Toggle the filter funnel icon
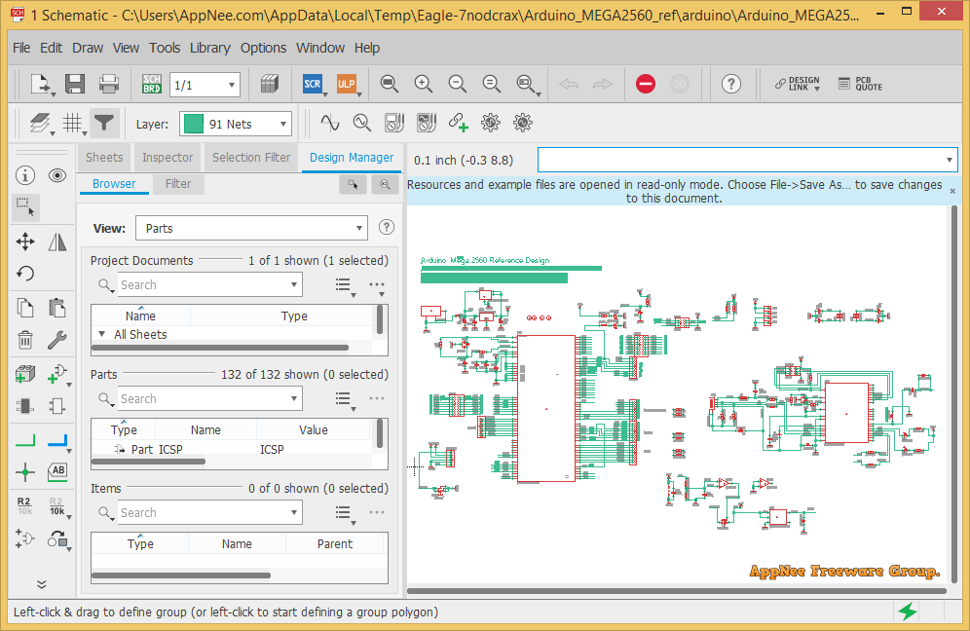 pyautogui.click(x=104, y=123)
